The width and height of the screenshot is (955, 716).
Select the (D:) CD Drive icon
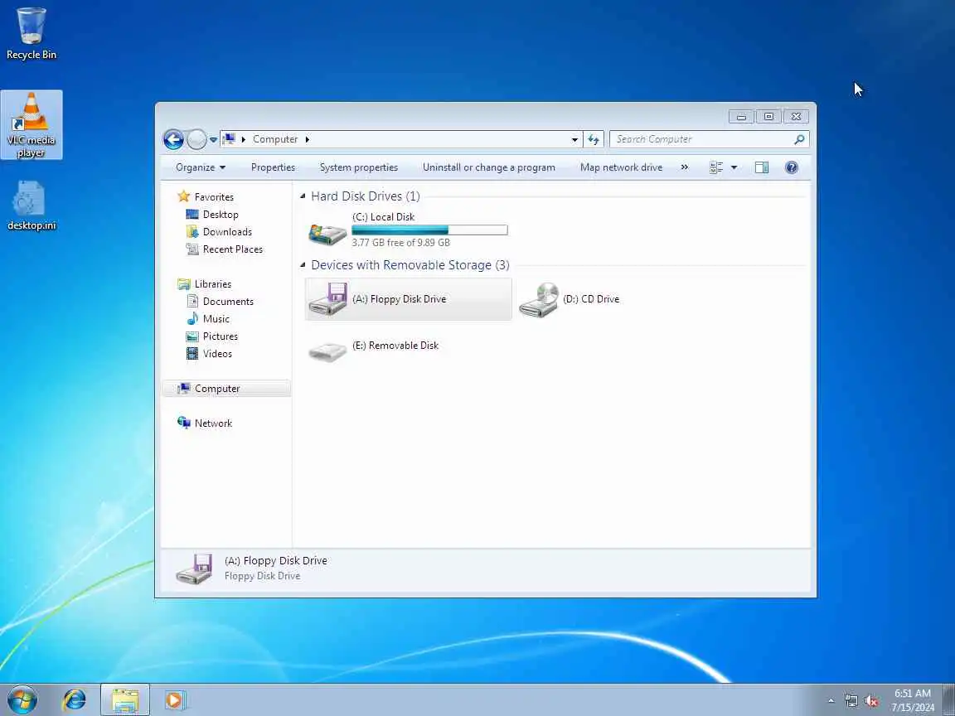pyautogui.click(x=539, y=299)
